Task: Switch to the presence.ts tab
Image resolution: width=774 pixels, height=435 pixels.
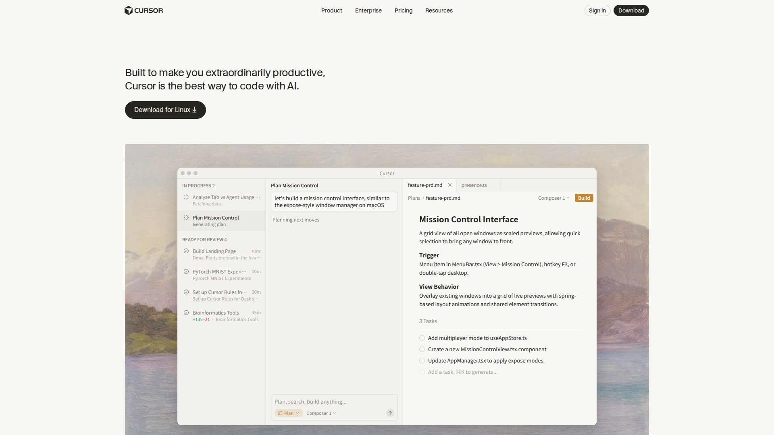Action: (474, 185)
